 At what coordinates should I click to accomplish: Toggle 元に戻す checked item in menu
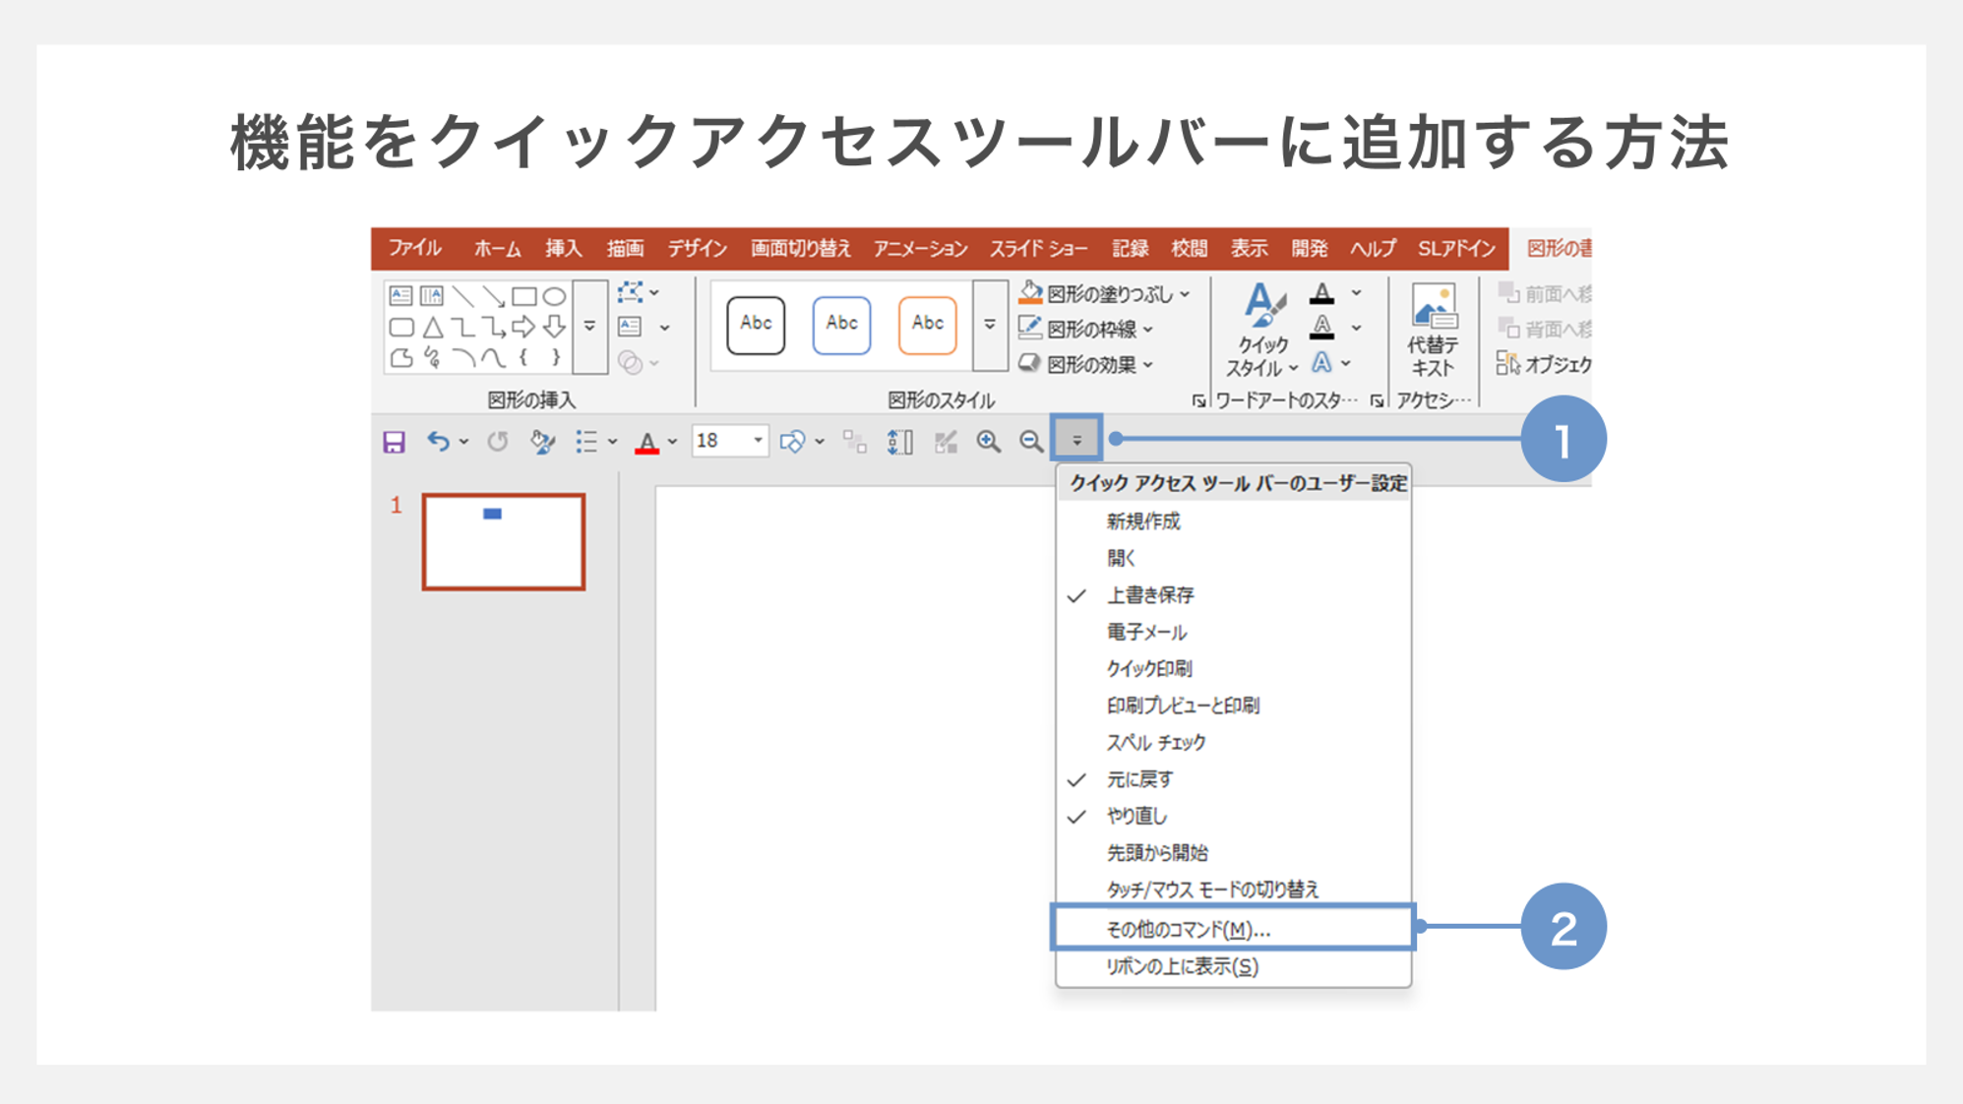tap(1233, 779)
